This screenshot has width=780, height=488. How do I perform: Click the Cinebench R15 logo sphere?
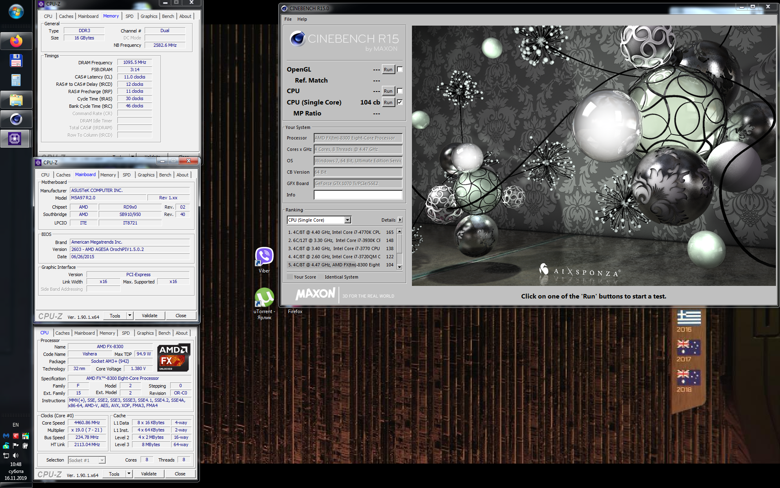pos(297,39)
